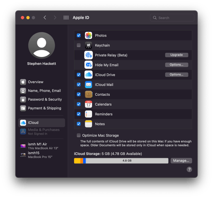Disable the Notes checkbox
213x198 pixels.
pos(79,124)
